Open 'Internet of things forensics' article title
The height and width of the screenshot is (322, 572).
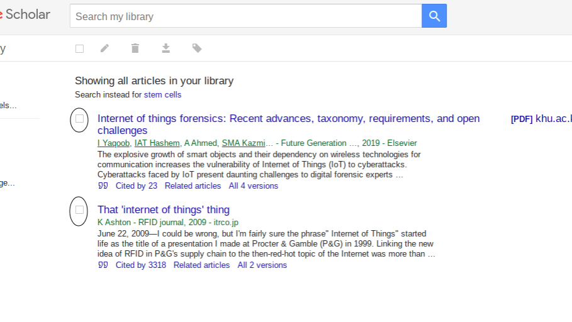coord(288,119)
